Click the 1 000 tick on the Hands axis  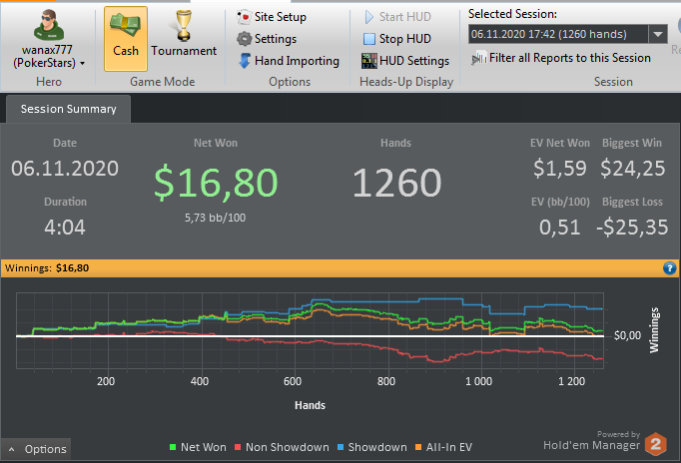[x=478, y=381]
